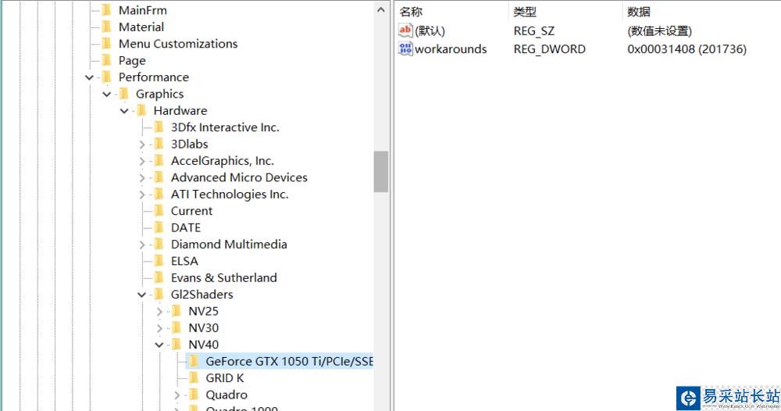The height and width of the screenshot is (411, 781).
Task: Click the 名称 column header
Action: click(x=411, y=12)
